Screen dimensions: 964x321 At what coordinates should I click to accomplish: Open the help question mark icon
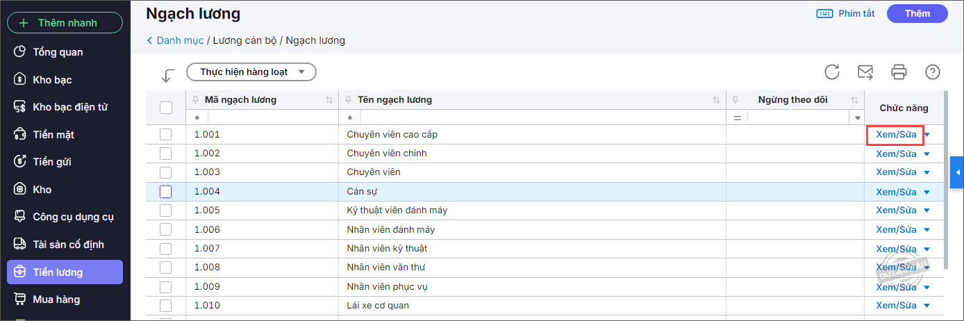(933, 72)
